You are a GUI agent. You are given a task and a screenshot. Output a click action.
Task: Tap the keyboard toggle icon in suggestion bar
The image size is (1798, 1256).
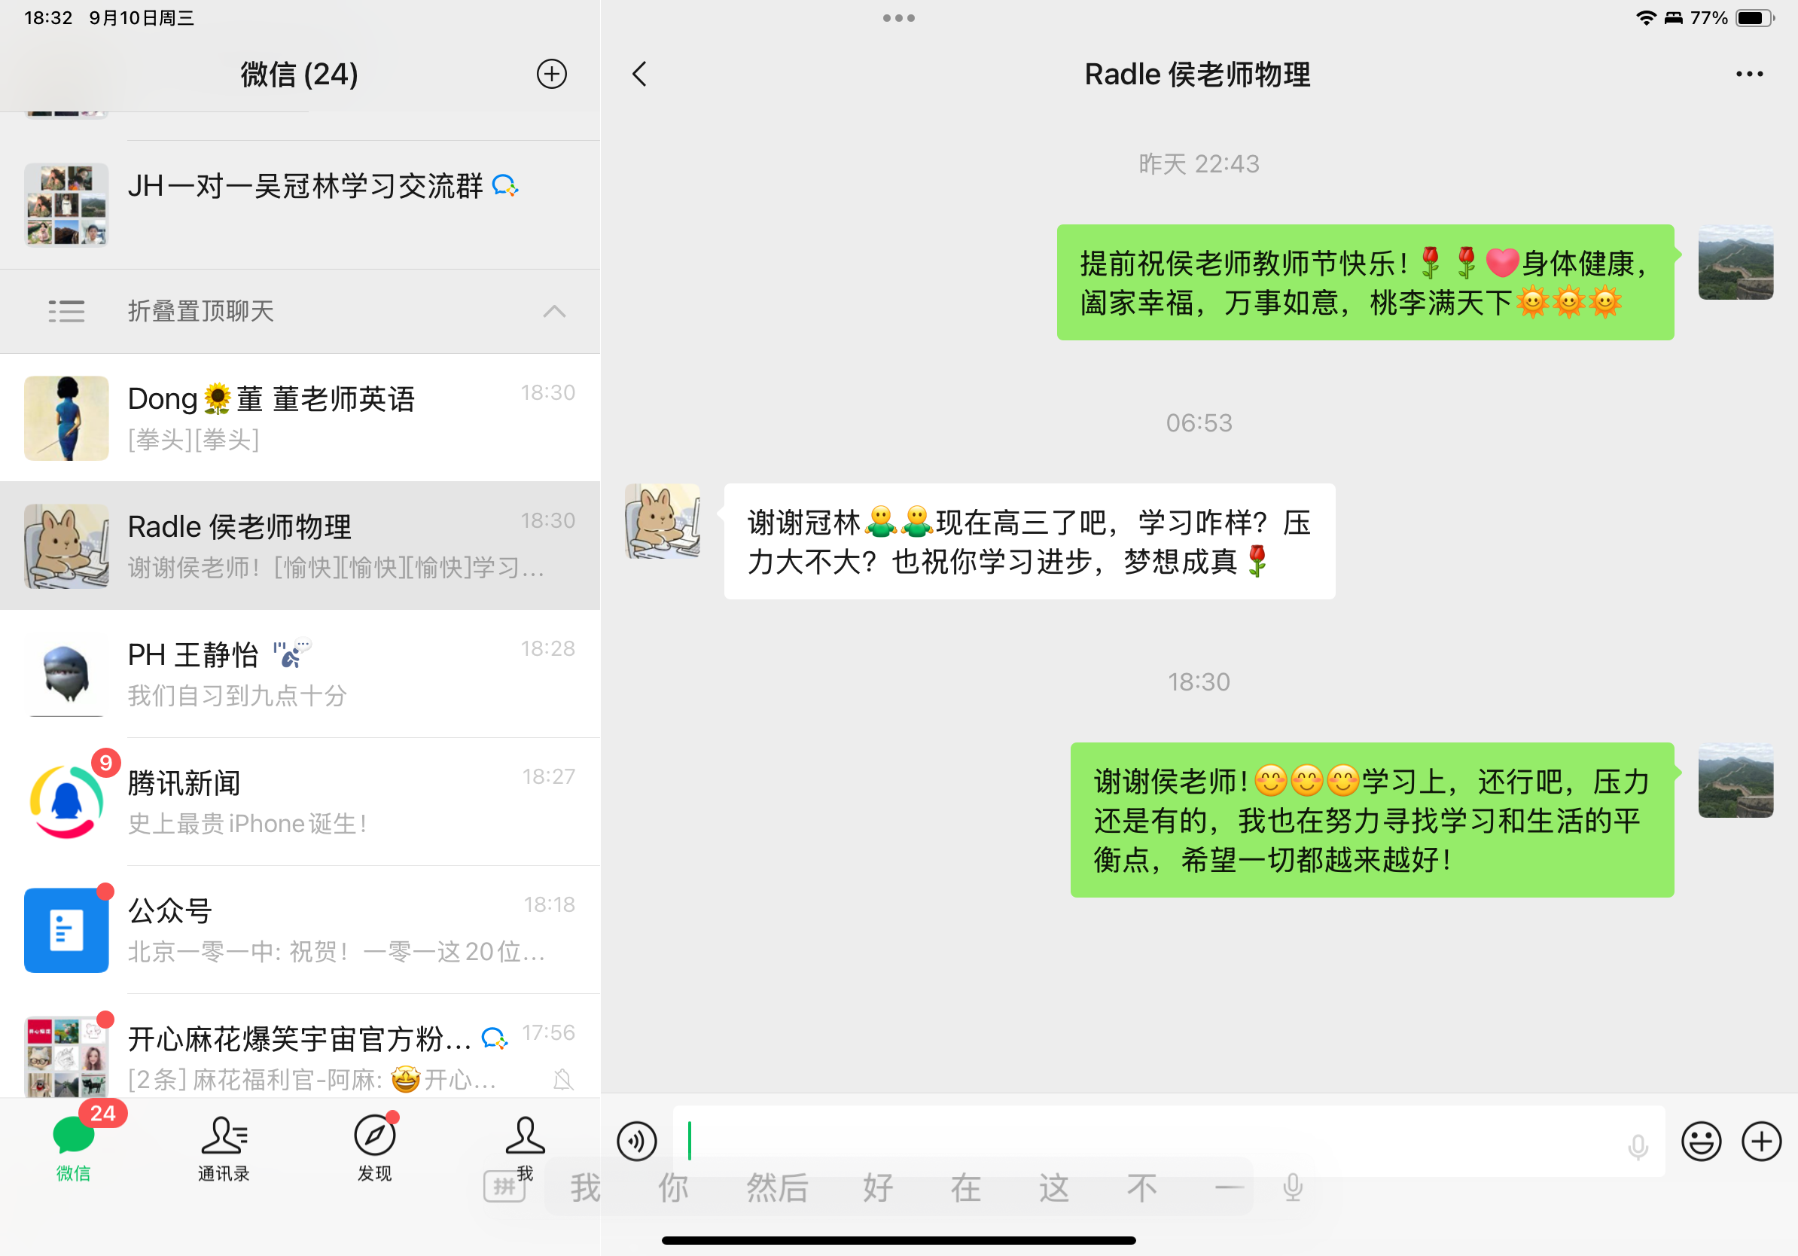(503, 1187)
